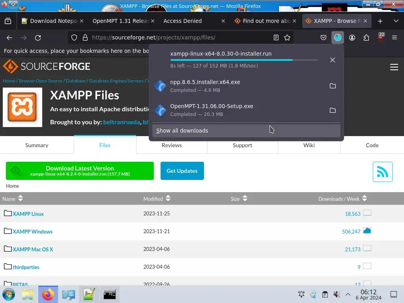Open tracking protection shield icon
Screen dimensions: 404x303
[x=74, y=37]
